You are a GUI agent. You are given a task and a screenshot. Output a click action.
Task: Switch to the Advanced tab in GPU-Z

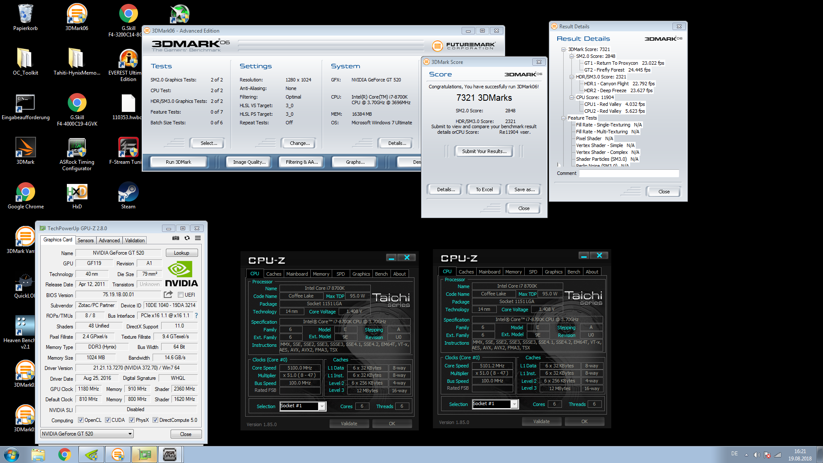click(109, 241)
